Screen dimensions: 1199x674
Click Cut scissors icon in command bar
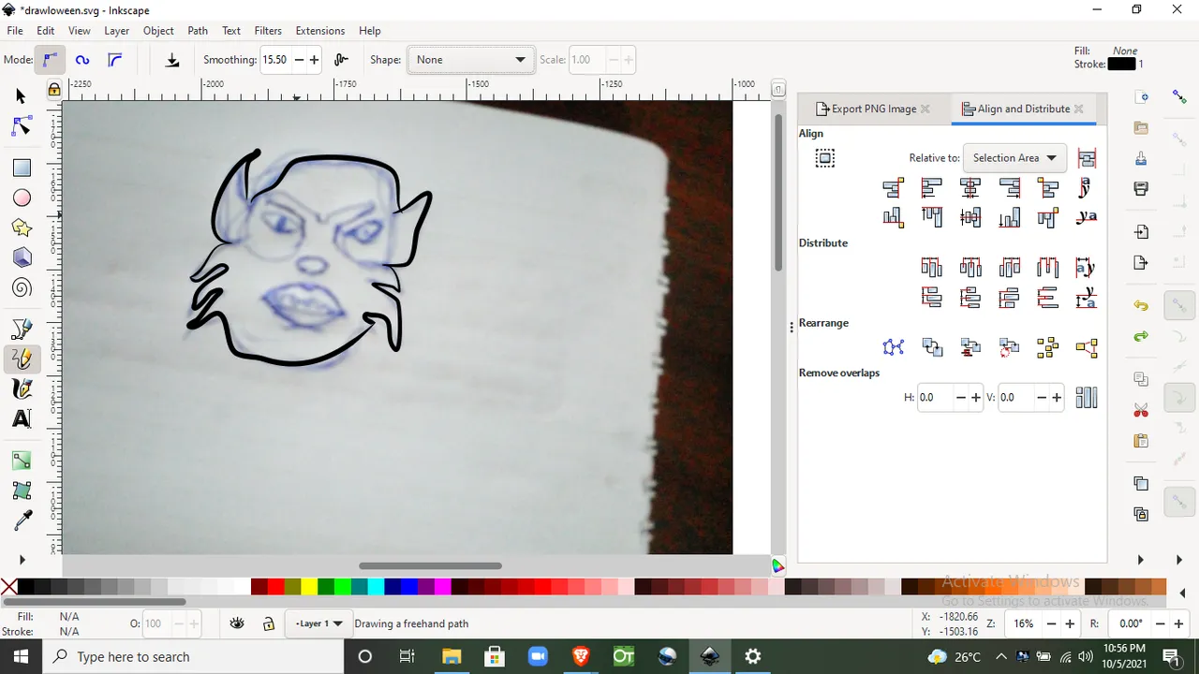tap(1141, 410)
